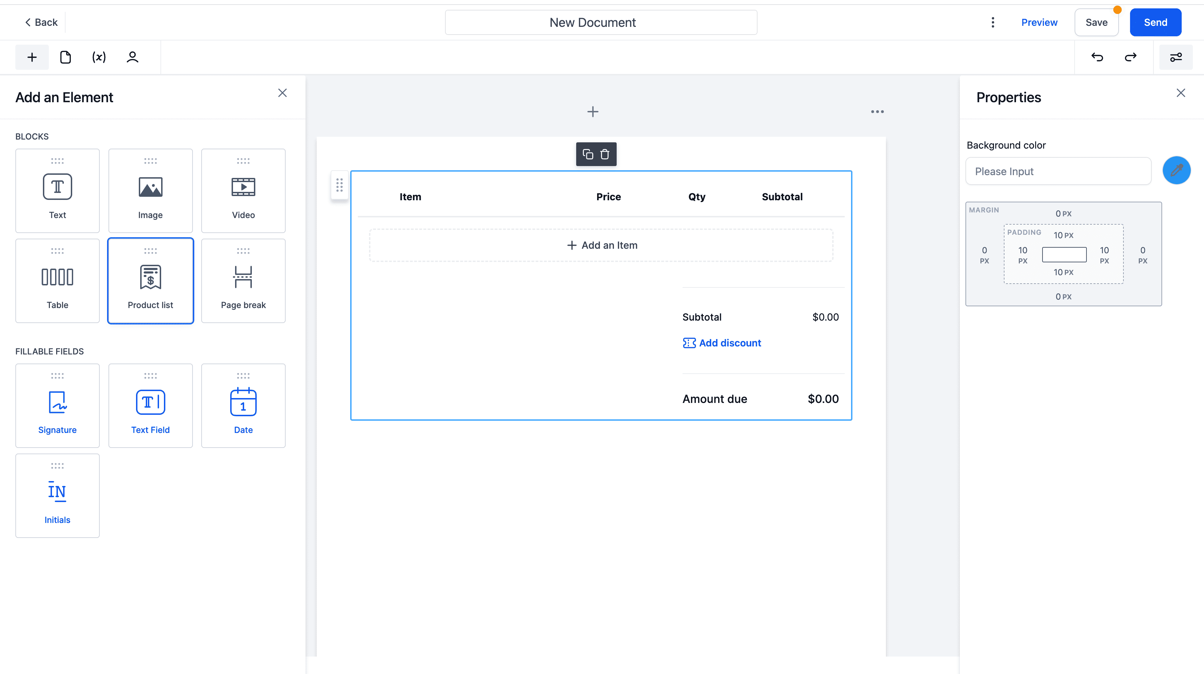Select the Initials fillable field
Image resolution: width=1204 pixels, height=674 pixels.
58,496
